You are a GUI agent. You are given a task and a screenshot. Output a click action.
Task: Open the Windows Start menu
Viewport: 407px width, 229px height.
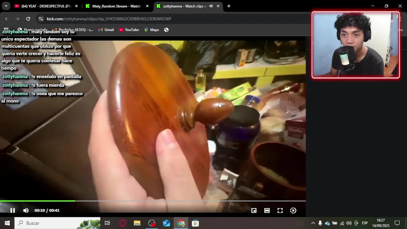point(7,223)
